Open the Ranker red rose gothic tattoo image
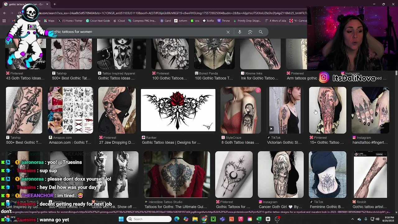398x224 pixels. (178, 110)
